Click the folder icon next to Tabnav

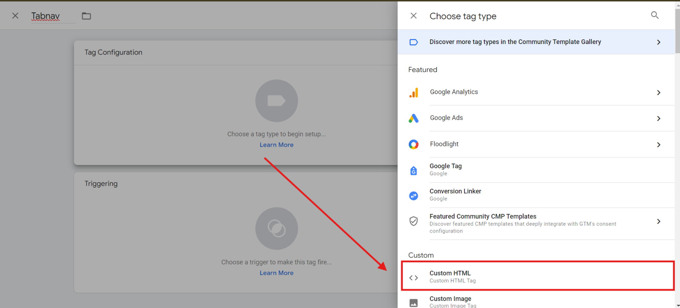86,16
